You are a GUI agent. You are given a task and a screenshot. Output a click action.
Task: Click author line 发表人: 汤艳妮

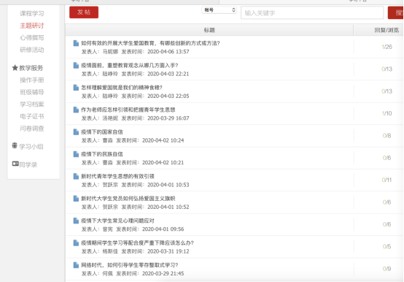click(x=100, y=118)
